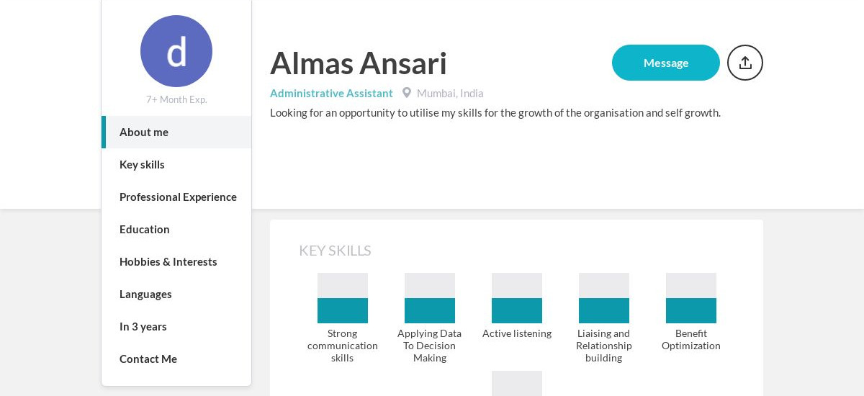This screenshot has width=864, height=396.
Task: Click the Almas Ansari name heading
Action: (359, 63)
